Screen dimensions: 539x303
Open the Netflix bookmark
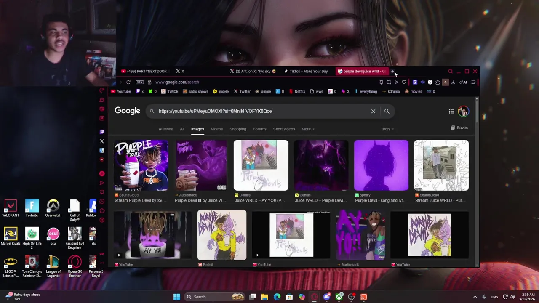pos(296,91)
